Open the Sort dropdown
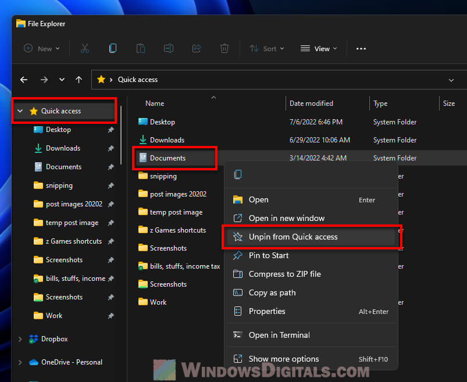 pyautogui.click(x=266, y=49)
